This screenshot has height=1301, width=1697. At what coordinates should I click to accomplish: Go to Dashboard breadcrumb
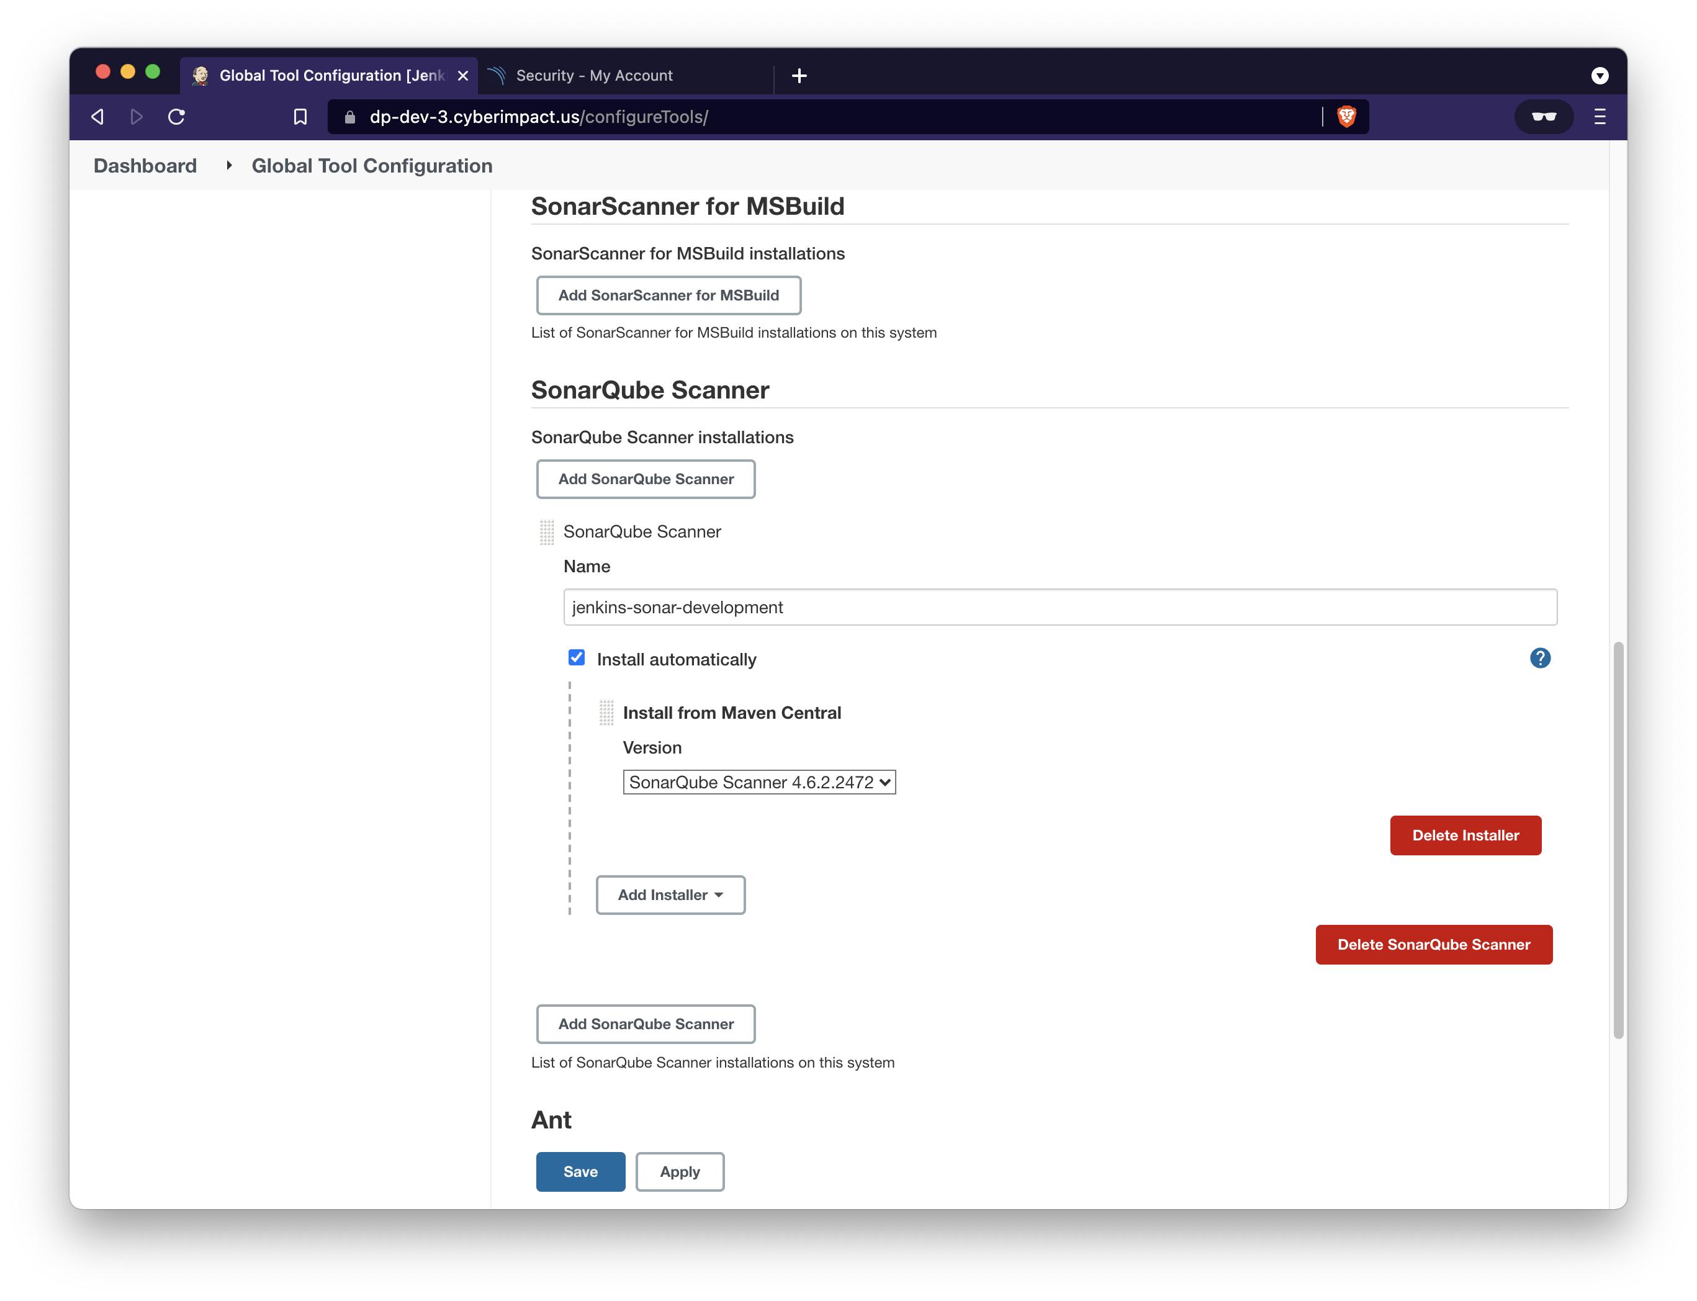click(x=145, y=166)
